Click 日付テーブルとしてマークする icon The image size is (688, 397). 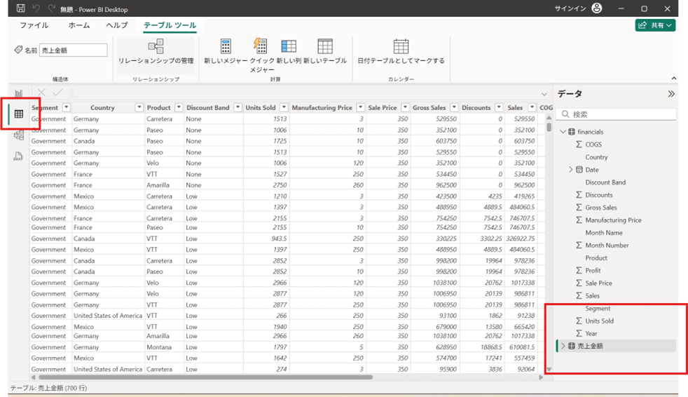click(x=401, y=46)
